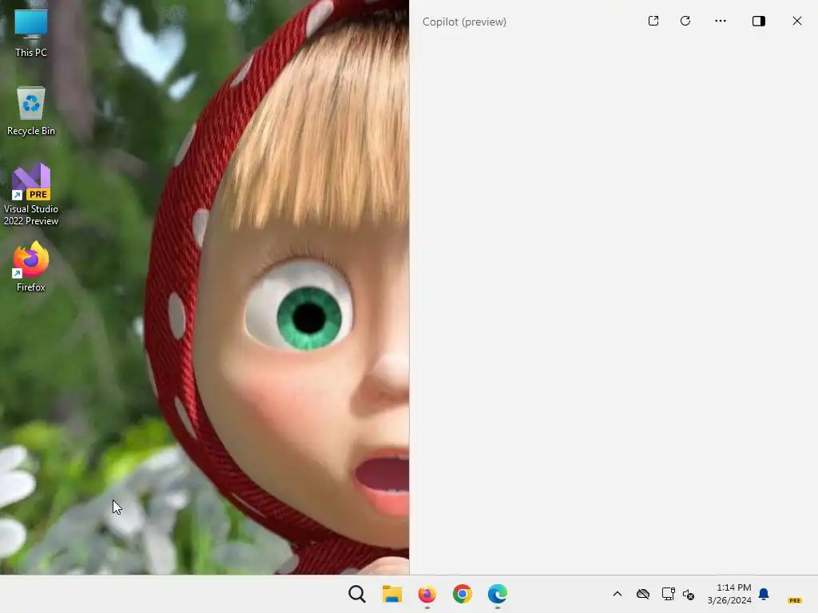Image resolution: width=818 pixels, height=613 pixels.
Task: Click the PRE Copilot taskbar icon
Action: (x=795, y=600)
